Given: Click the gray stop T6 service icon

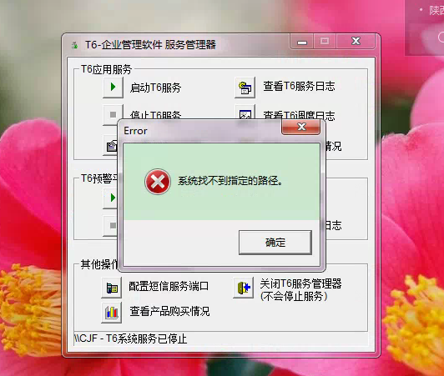Looking at the screenshot, I should coord(113,113).
